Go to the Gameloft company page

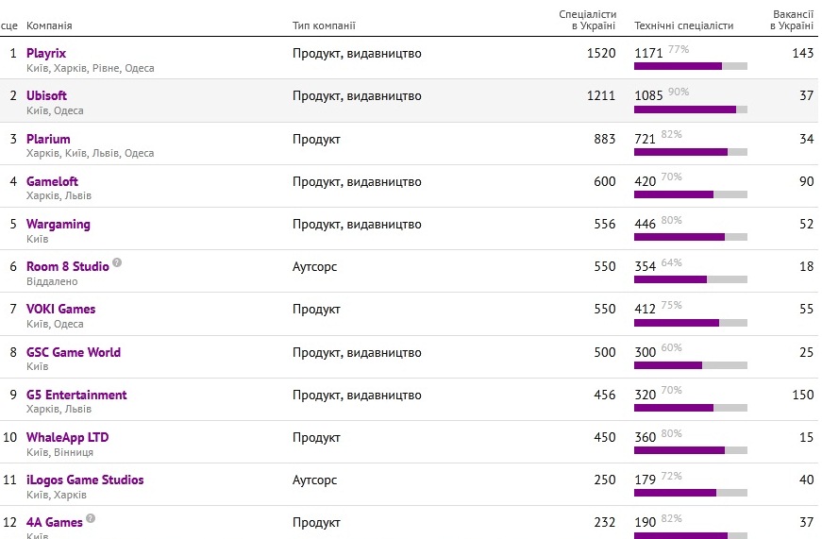click(x=52, y=181)
